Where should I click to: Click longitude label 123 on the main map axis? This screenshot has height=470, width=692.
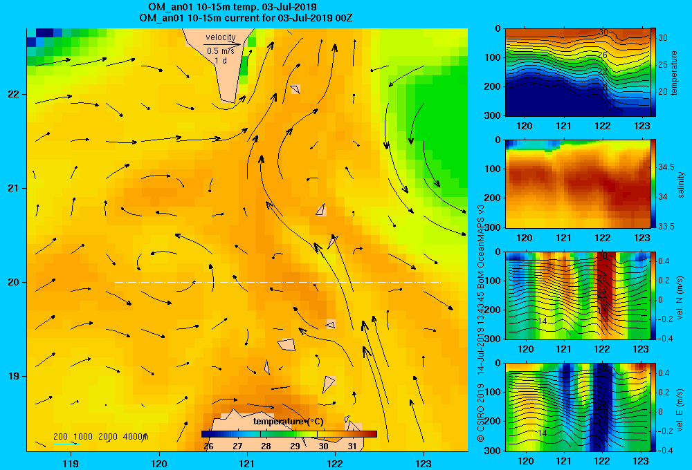424,463
